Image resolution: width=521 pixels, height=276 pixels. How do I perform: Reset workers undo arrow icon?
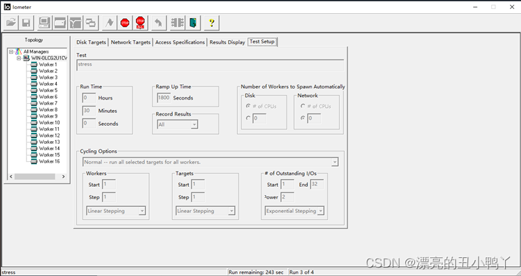158,23
